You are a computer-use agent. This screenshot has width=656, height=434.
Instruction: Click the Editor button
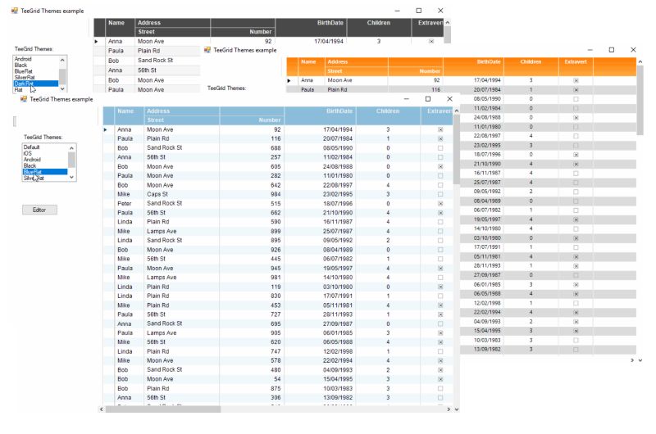(x=39, y=210)
